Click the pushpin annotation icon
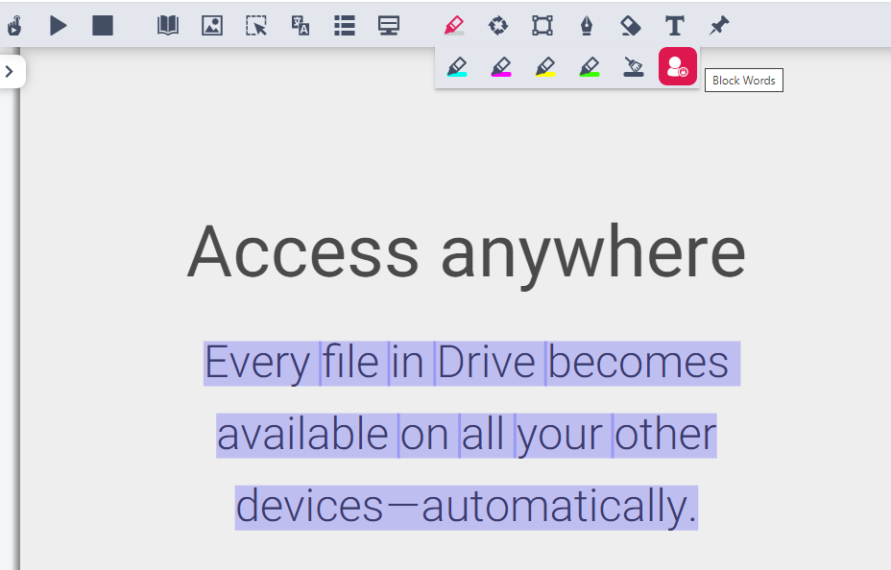Image resolution: width=891 pixels, height=570 pixels. pyautogui.click(x=719, y=26)
